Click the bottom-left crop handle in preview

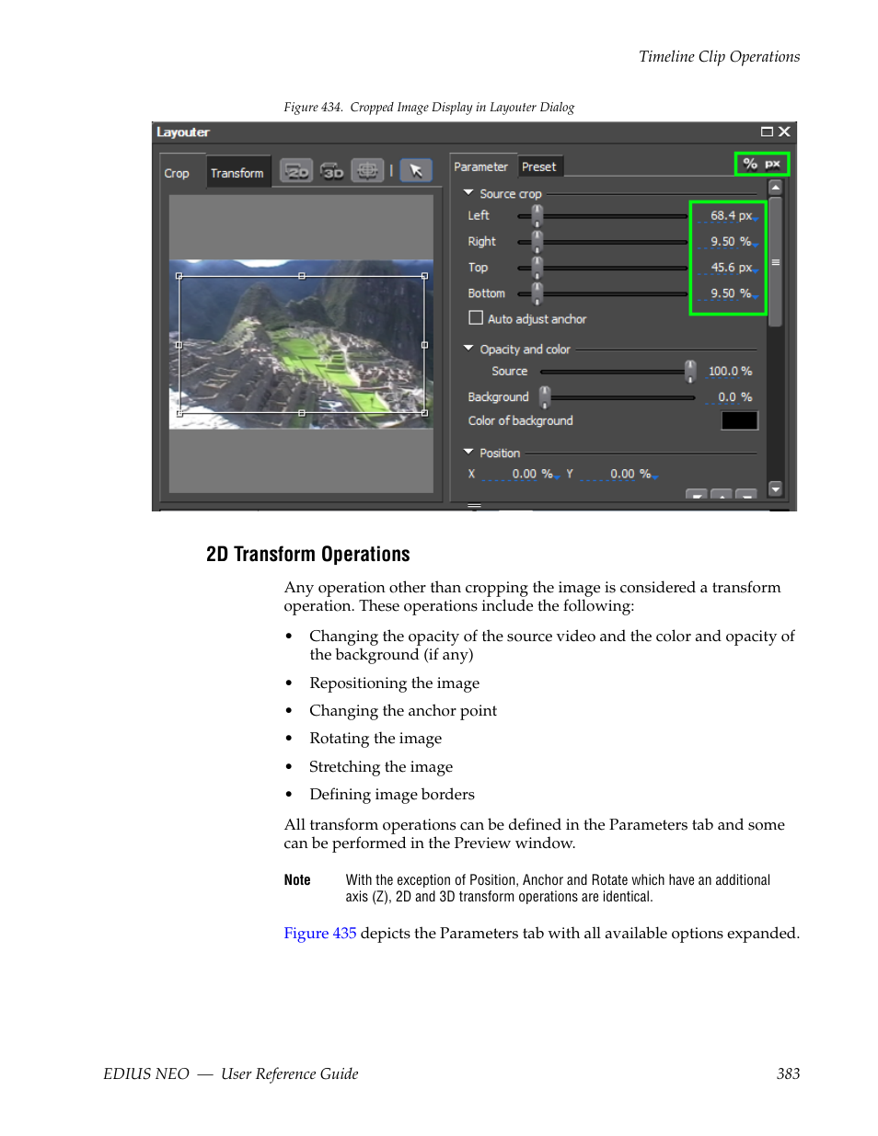179,413
